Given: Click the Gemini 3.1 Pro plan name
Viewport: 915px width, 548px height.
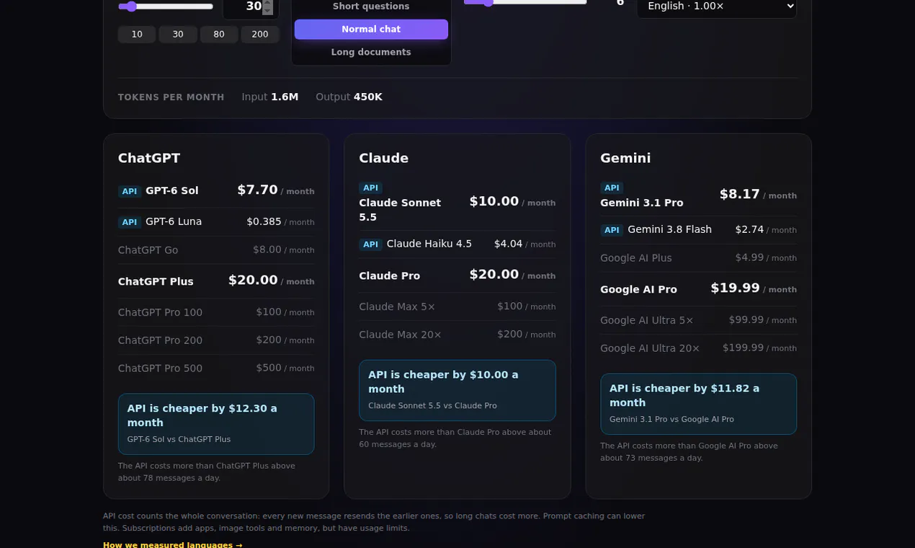Looking at the screenshot, I should click(642, 203).
